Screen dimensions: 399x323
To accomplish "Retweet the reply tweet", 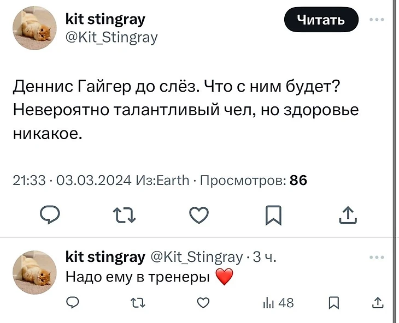I will tap(137, 303).
